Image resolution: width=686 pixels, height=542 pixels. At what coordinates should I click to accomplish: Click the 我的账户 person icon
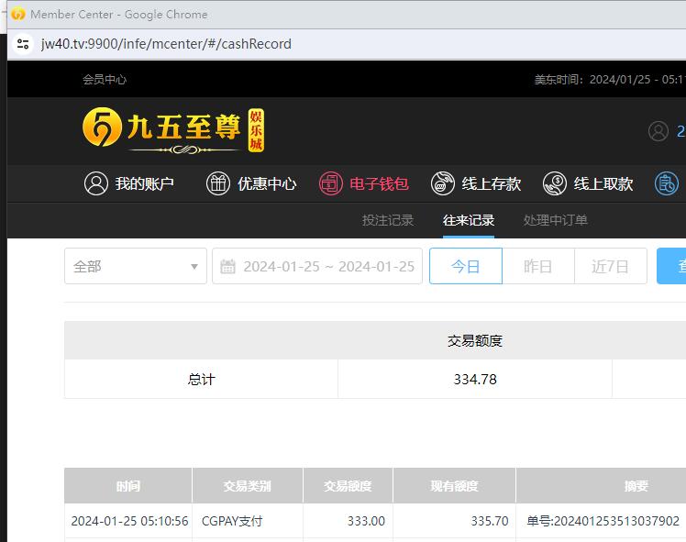[95, 183]
